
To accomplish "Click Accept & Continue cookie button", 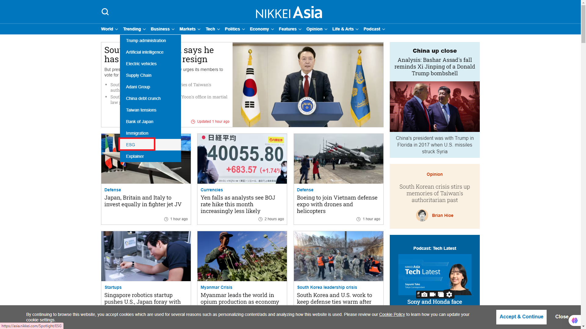I will 521,317.
